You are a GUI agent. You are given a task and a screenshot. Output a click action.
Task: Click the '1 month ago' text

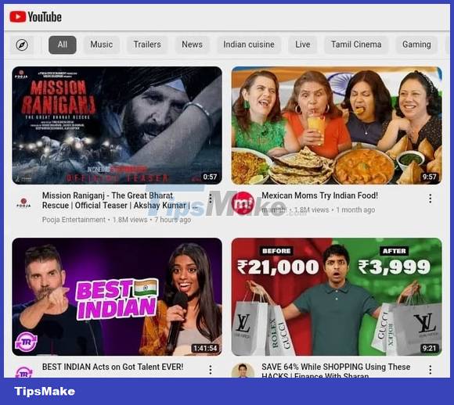[355, 210]
